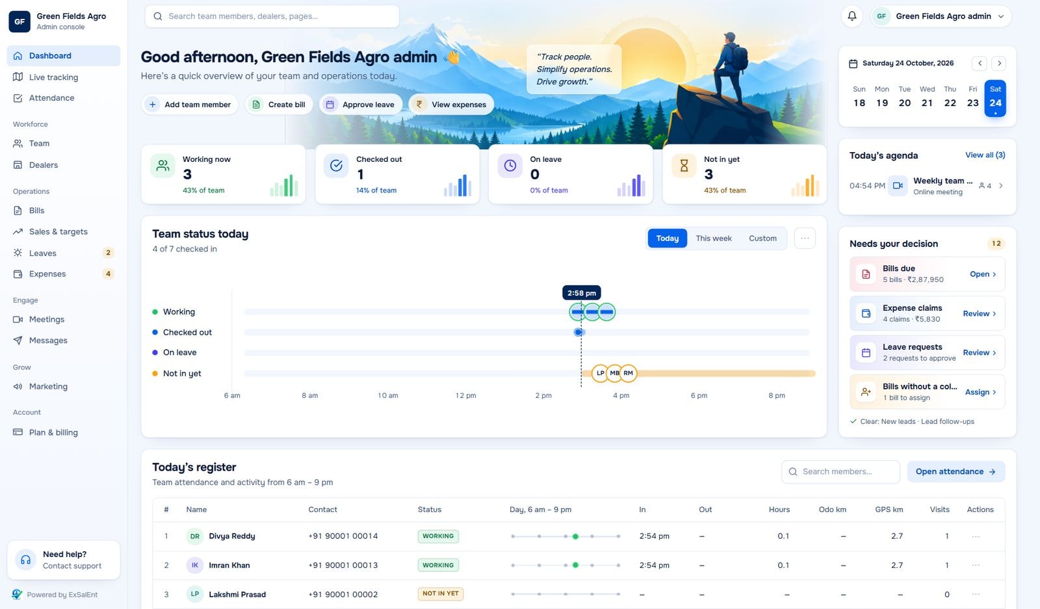This screenshot has height=609, width=1040.
Task: Click Create bill quick action
Action: pos(279,105)
